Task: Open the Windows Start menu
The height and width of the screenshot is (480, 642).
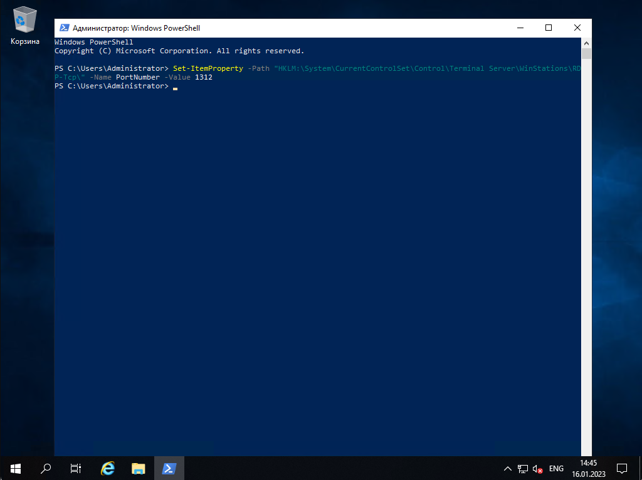Action: pyautogui.click(x=16, y=468)
